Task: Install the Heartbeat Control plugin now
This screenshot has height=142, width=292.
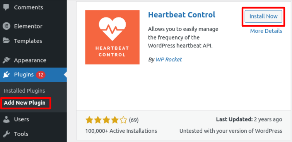Action: coord(263,16)
